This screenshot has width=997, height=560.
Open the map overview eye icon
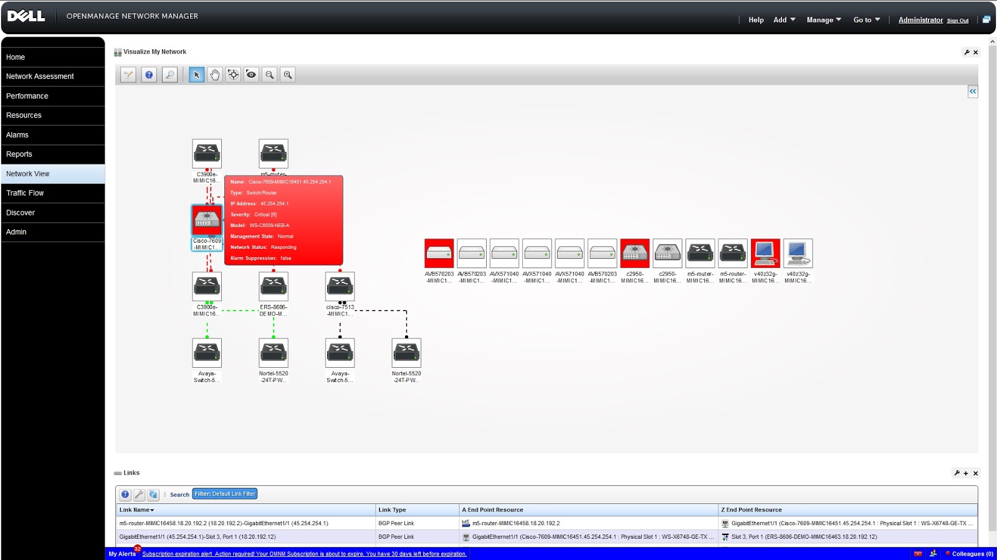(x=251, y=75)
